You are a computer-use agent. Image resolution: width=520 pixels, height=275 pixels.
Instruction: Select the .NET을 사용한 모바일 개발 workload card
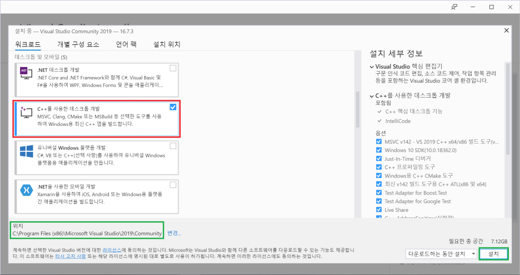pyautogui.click(x=97, y=197)
